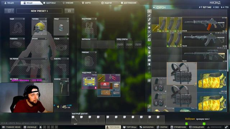The image size is (230, 129).
Task: Go to ГЛАВНОЕ МЕНЮ
Action: point(11,127)
